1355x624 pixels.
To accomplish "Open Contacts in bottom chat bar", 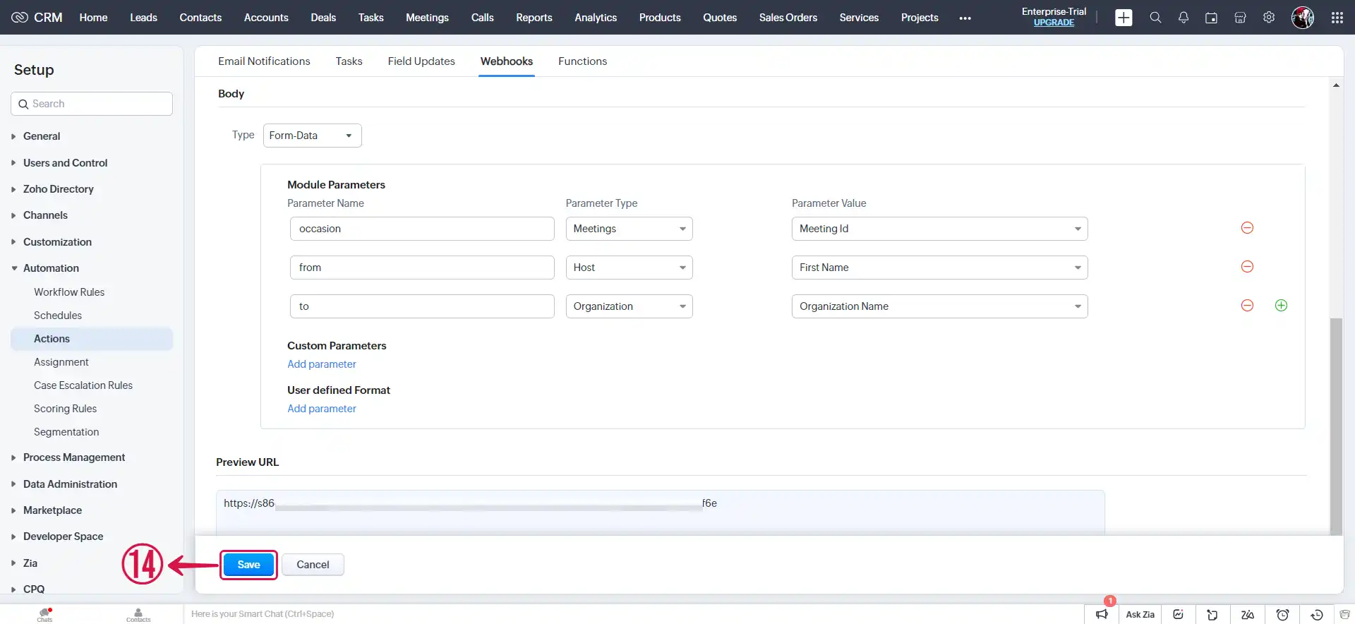I will [138, 614].
